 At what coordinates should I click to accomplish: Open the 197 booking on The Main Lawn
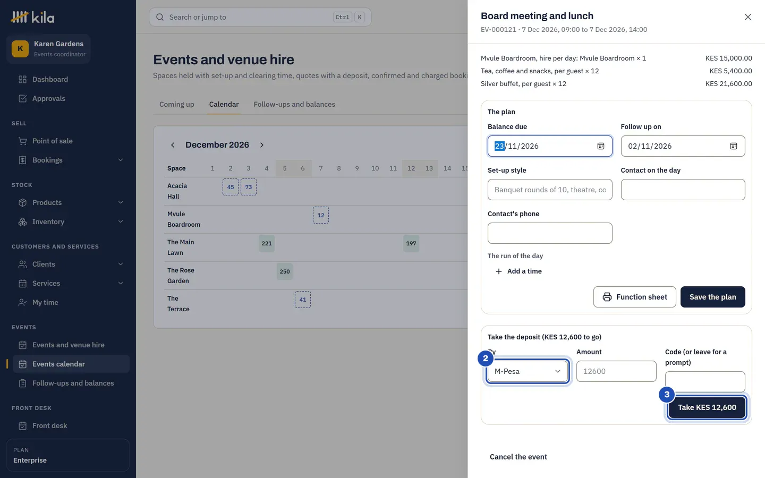pos(411,243)
